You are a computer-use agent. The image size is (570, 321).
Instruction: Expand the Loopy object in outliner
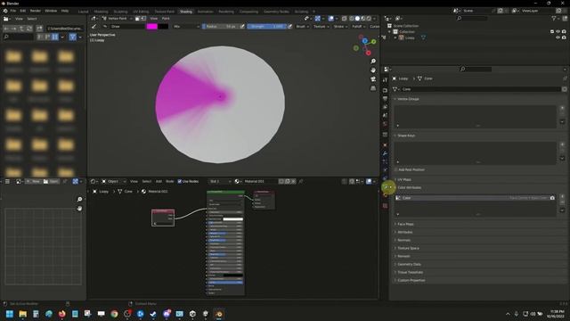point(395,37)
